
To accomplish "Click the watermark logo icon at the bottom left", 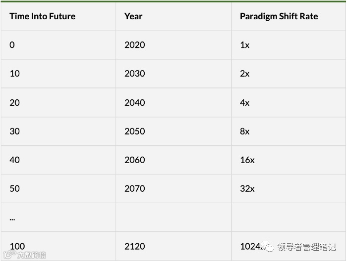I will [10, 255].
